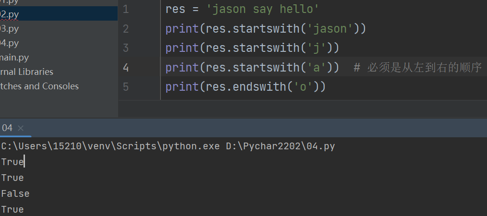
Task: Close the 04 run tab
Action: [x=21, y=128]
